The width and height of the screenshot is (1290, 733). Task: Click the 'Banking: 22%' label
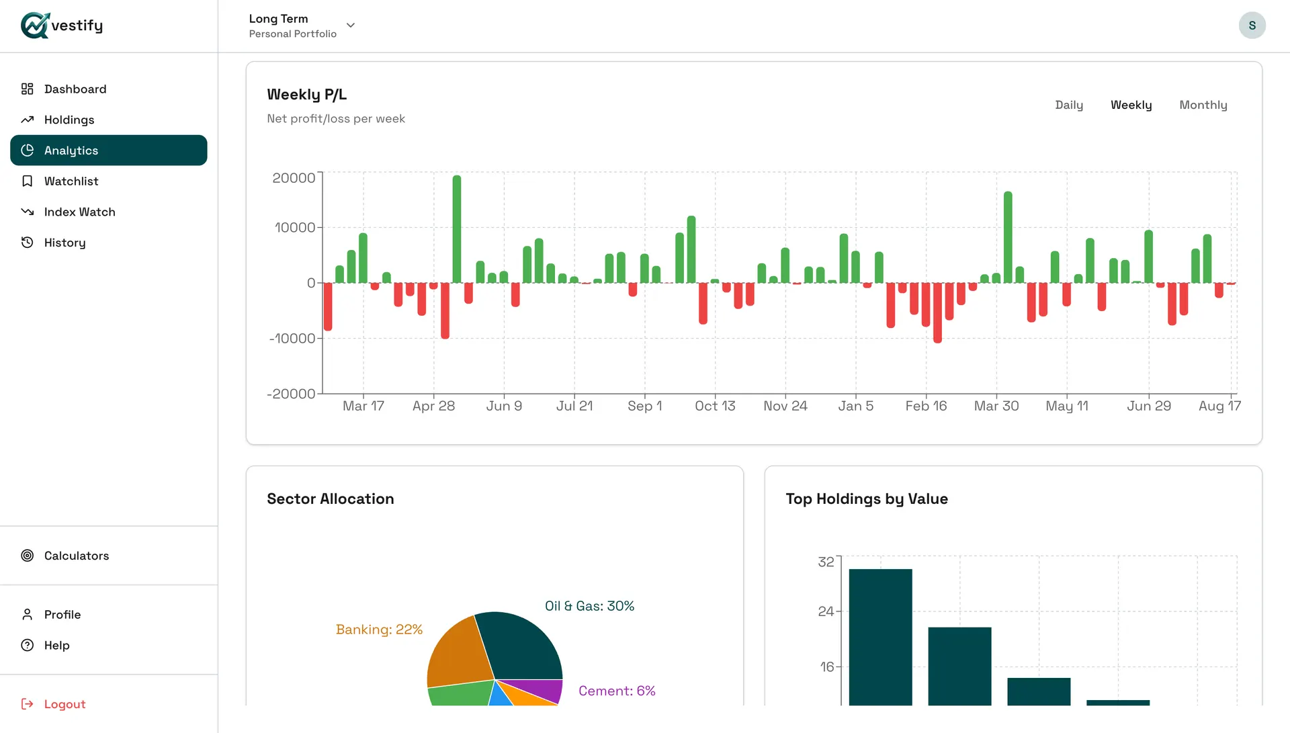point(379,630)
